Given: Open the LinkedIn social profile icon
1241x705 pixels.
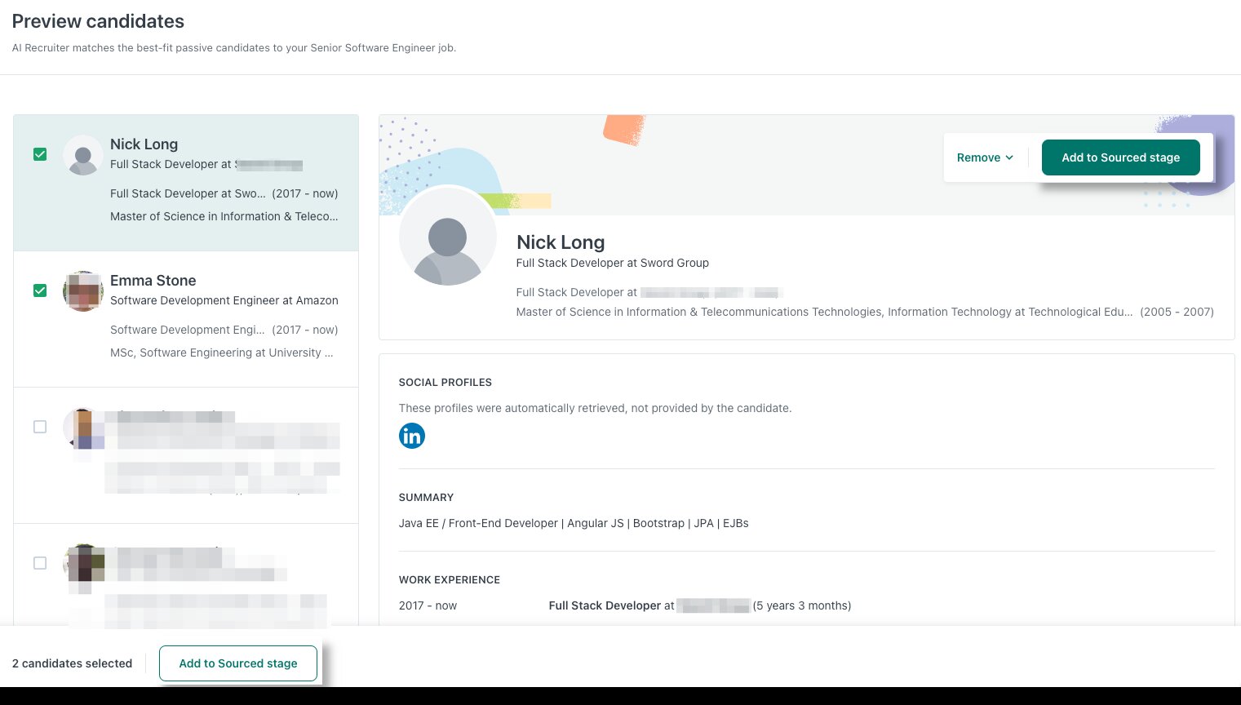Looking at the screenshot, I should [x=411, y=436].
